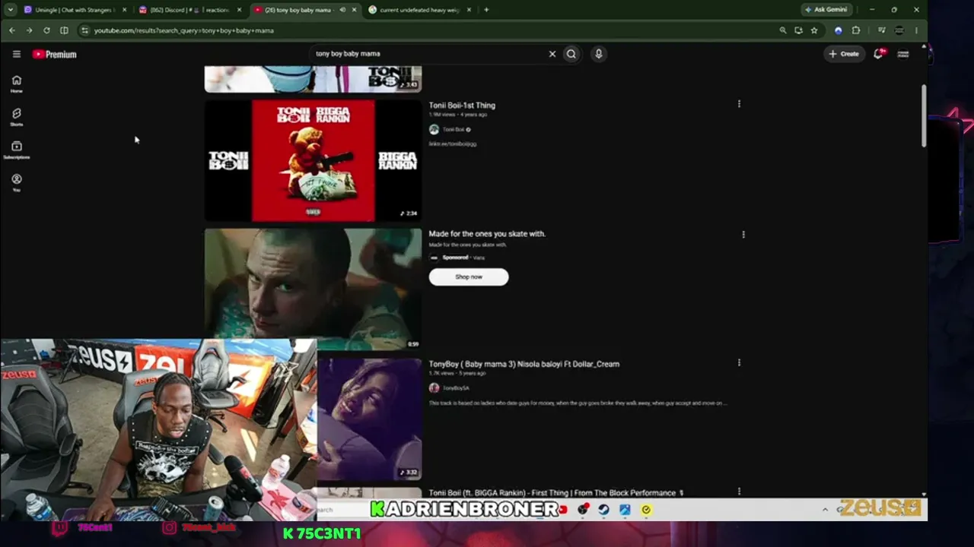Image resolution: width=974 pixels, height=547 pixels.
Task: Click the blue circular extension icon
Action: pyautogui.click(x=839, y=30)
